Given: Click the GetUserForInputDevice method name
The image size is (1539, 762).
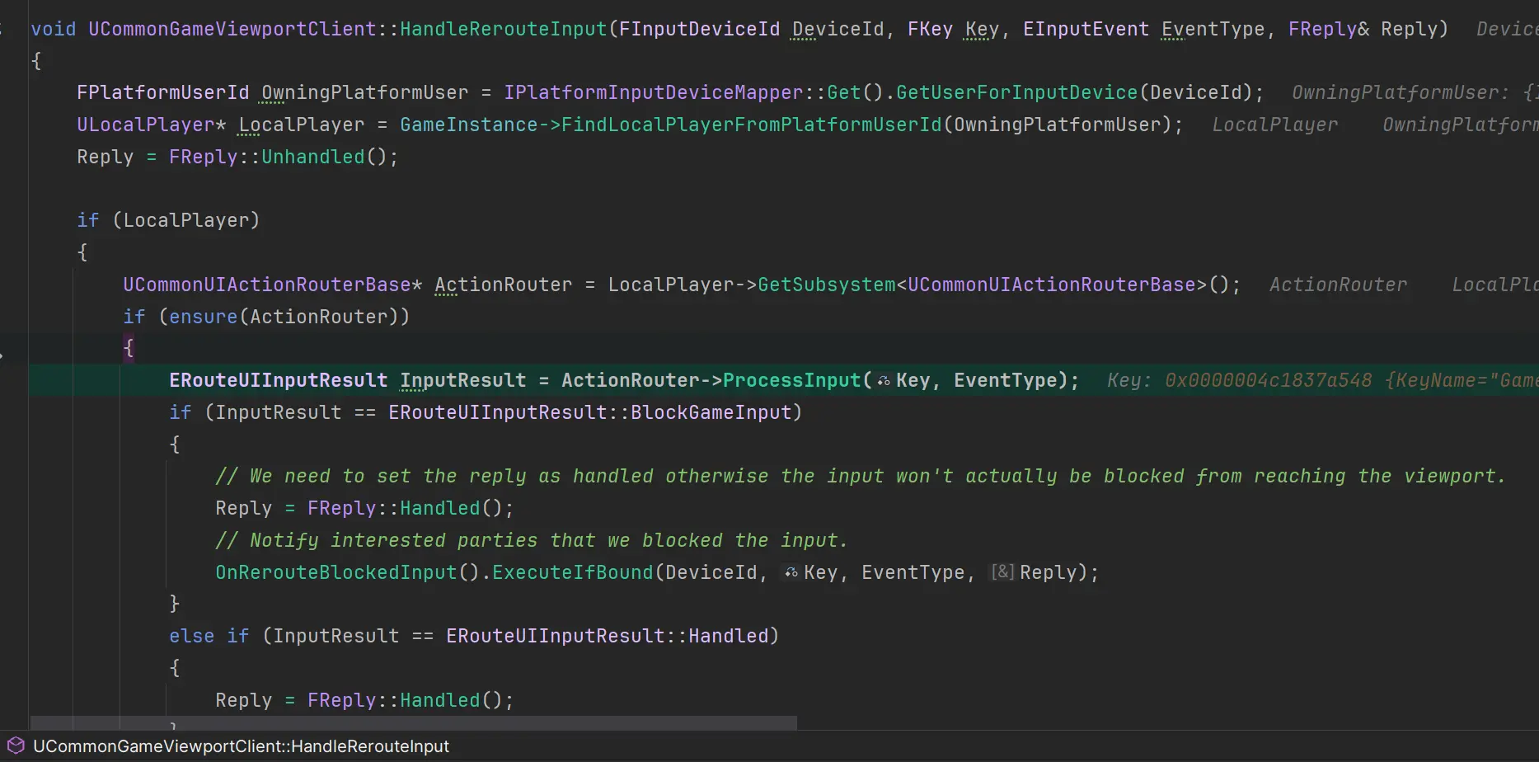Looking at the screenshot, I should [x=1016, y=92].
